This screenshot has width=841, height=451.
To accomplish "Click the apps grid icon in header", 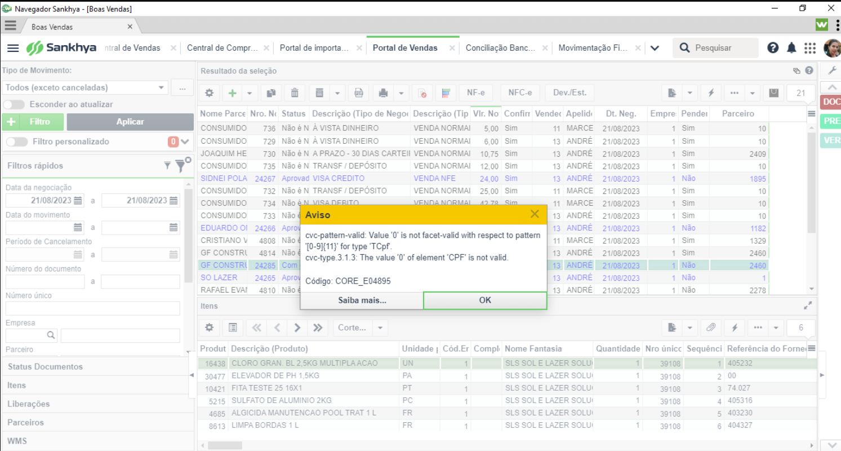I will point(810,48).
